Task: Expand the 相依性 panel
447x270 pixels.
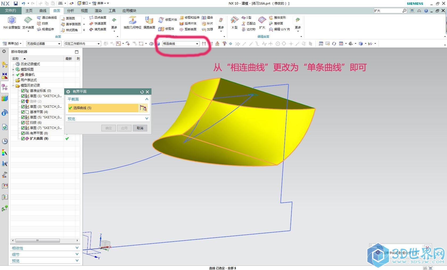Action: point(77,248)
